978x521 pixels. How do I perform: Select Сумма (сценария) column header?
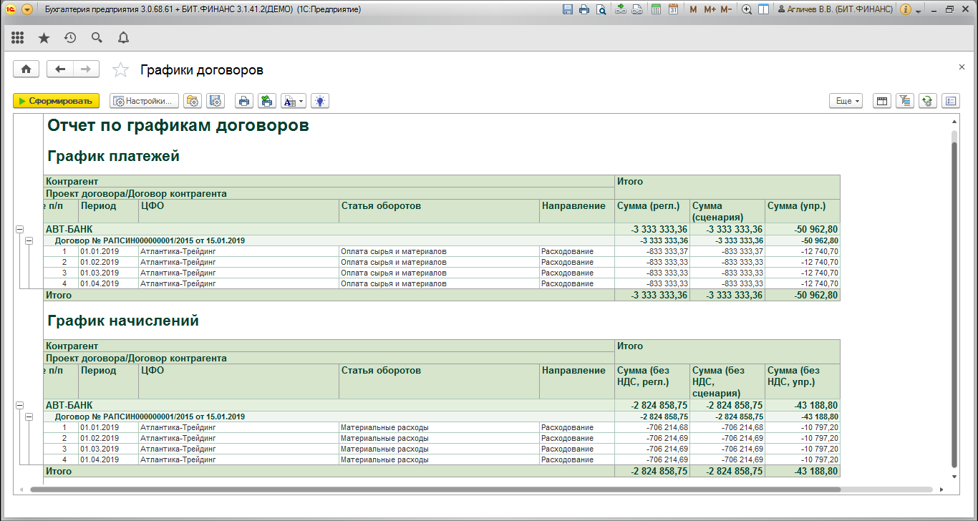(x=727, y=211)
